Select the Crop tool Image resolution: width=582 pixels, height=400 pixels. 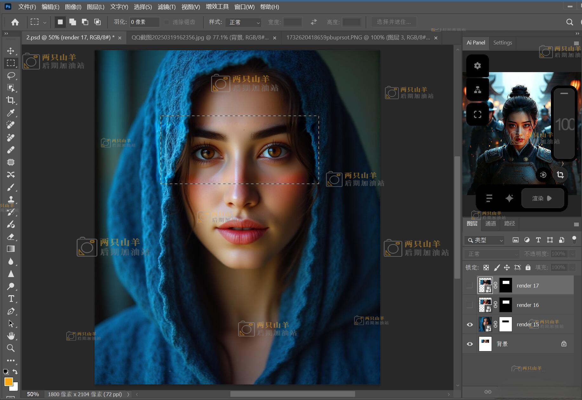coord(10,100)
